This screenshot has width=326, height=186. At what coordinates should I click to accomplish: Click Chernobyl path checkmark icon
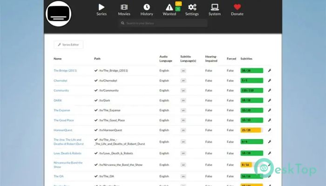(96, 80)
